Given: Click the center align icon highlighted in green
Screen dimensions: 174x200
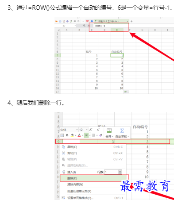Looking at the screenshot, I should [x=86, y=135].
